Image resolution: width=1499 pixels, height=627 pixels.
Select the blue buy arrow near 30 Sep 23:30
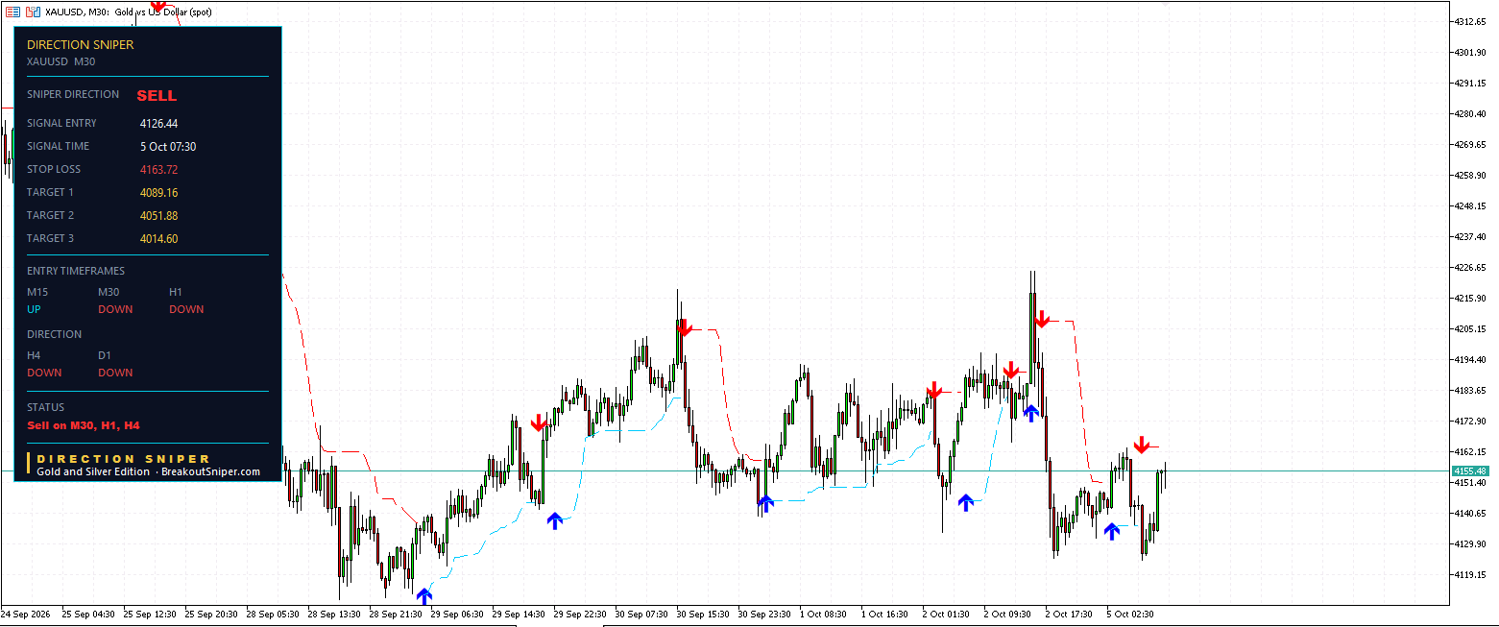765,503
